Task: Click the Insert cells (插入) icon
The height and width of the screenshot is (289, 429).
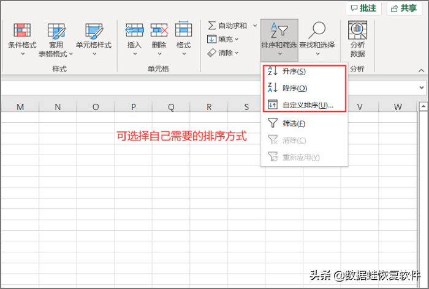Action: [134, 30]
